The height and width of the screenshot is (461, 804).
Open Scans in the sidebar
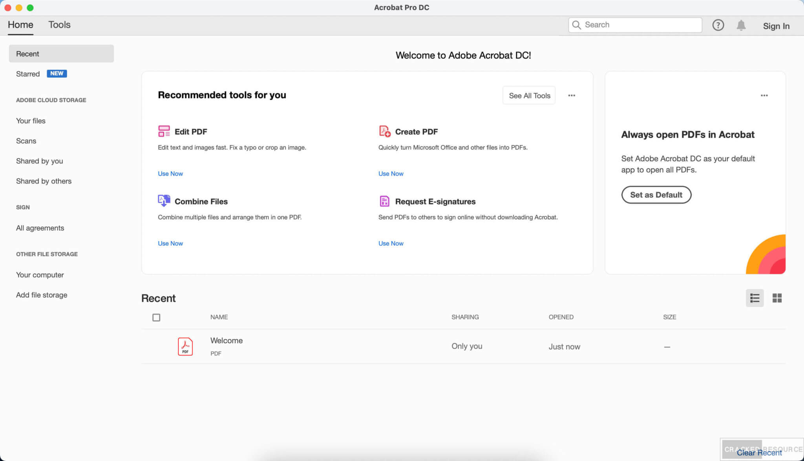point(26,141)
